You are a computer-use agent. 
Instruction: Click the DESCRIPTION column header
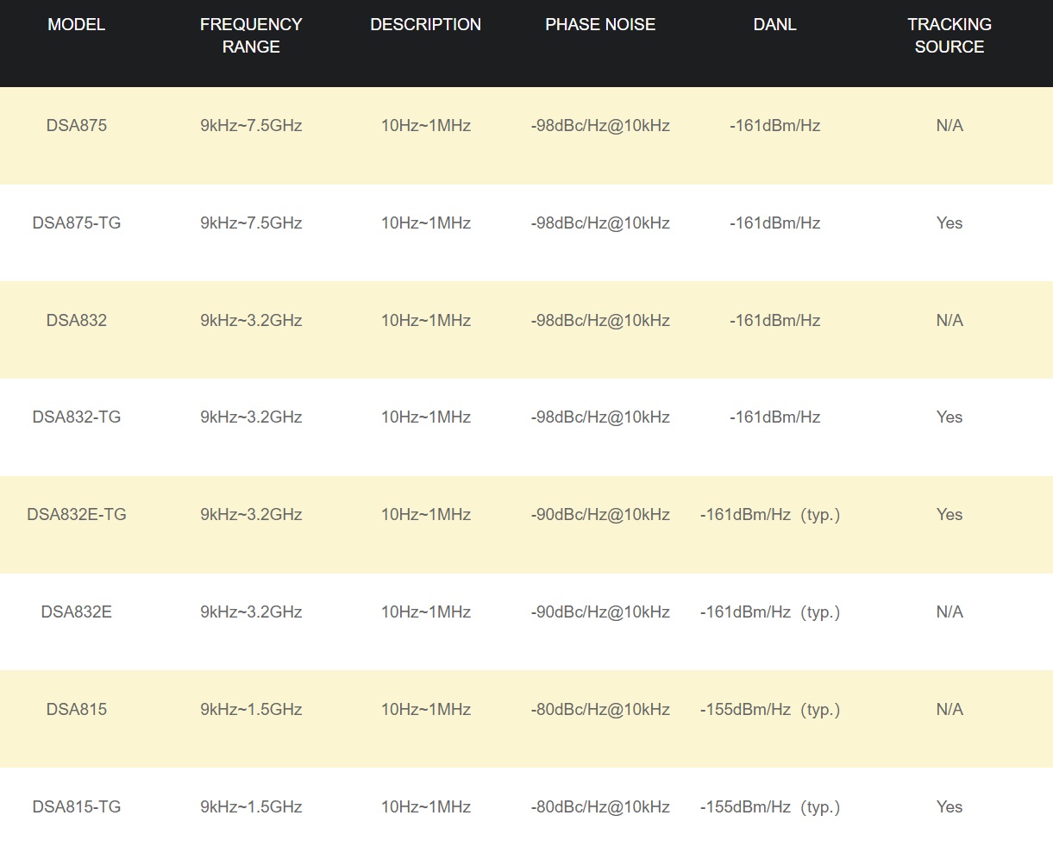426,25
